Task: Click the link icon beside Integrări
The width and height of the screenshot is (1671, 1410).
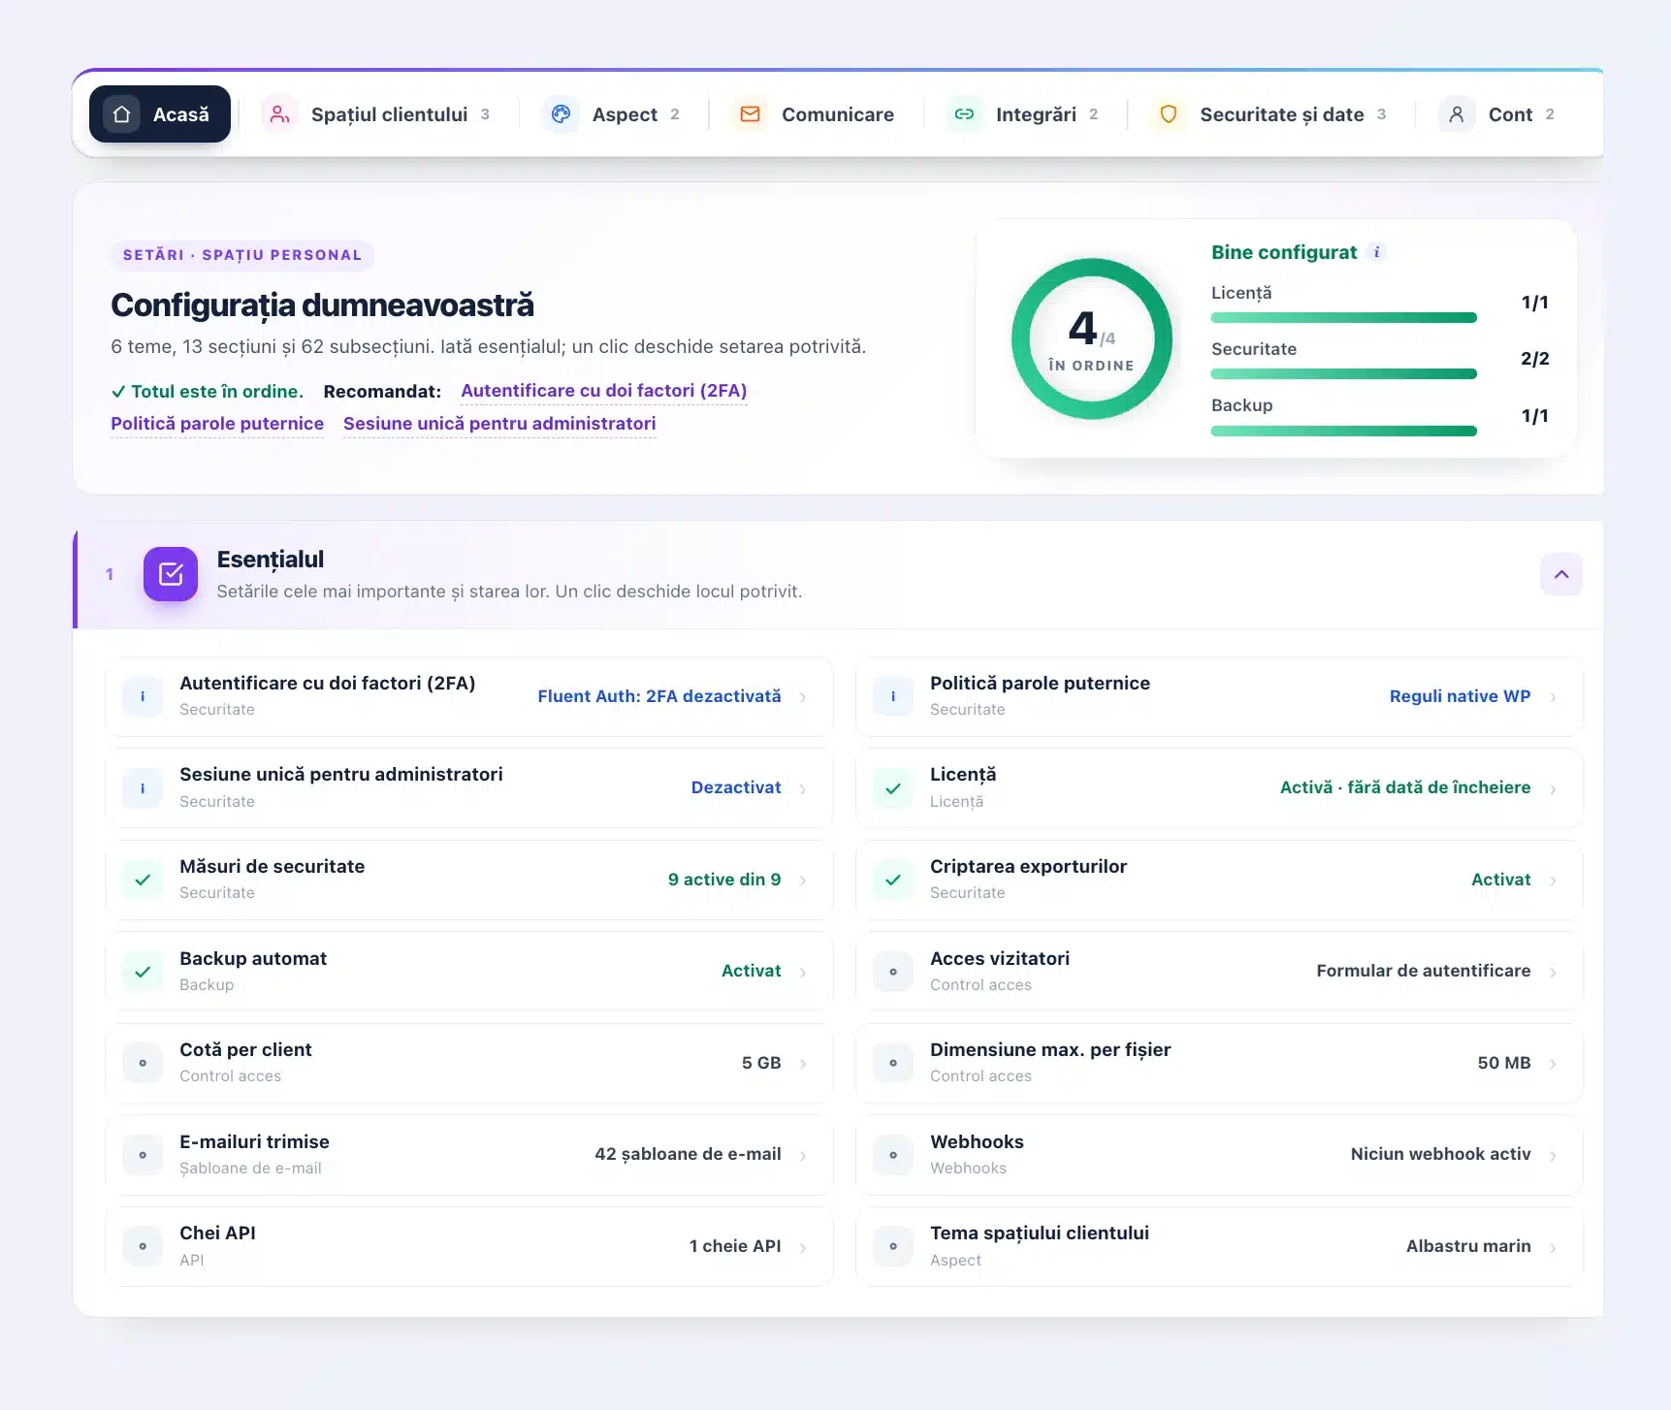Action: [964, 114]
